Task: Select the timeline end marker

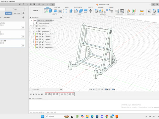Action: [x=74, y=94]
